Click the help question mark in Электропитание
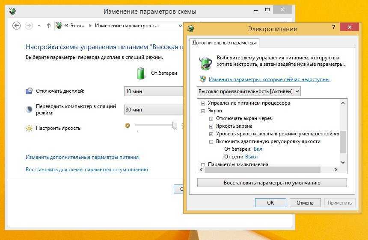The width and height of the screenshot is (368, 240). click(334, 27)
